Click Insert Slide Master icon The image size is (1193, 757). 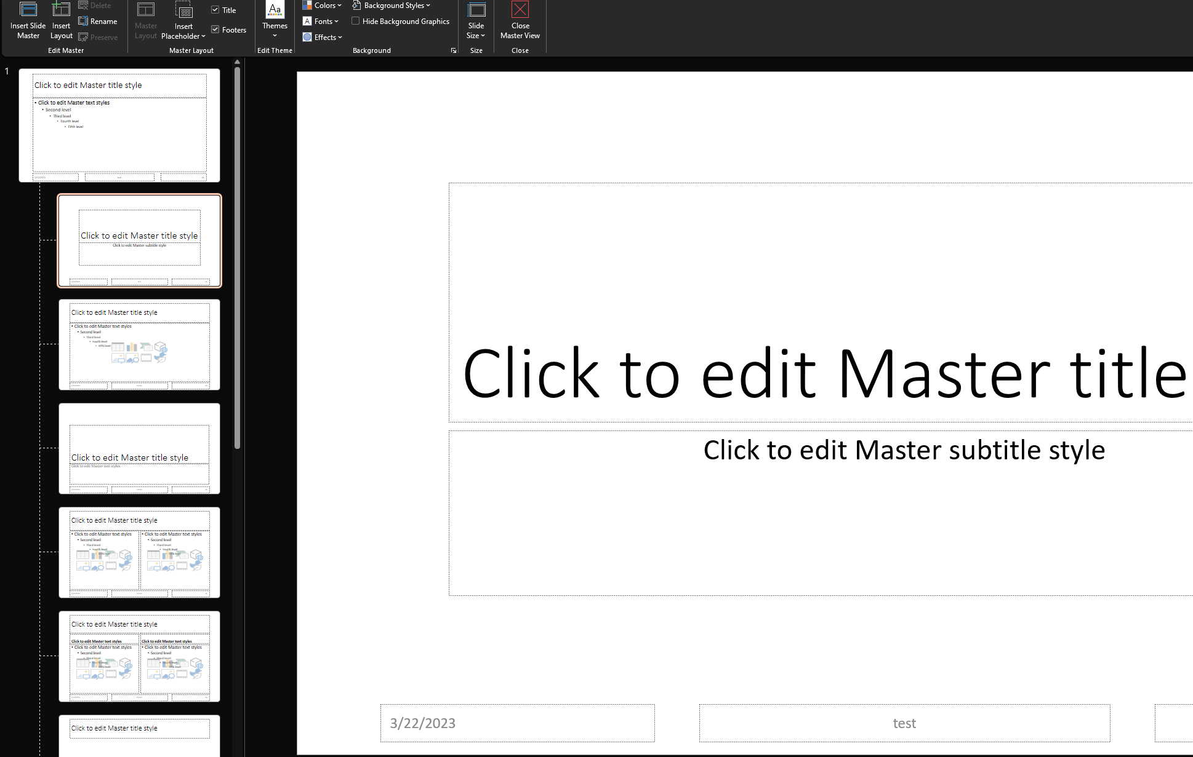point(28,10)
